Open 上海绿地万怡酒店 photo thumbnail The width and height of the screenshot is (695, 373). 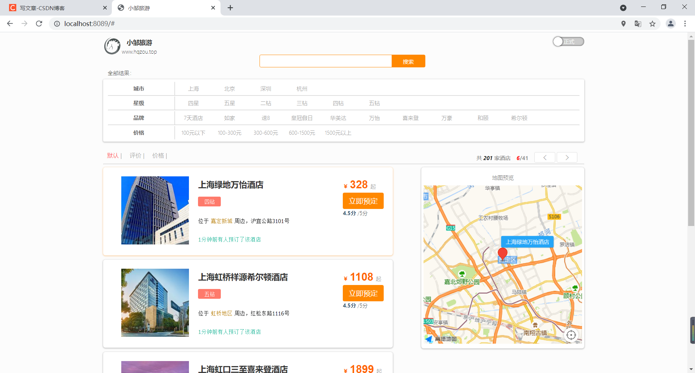[x=155, y=210]
